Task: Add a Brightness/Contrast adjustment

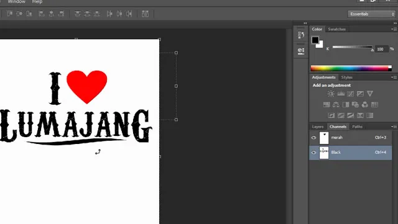Action: 331,94
